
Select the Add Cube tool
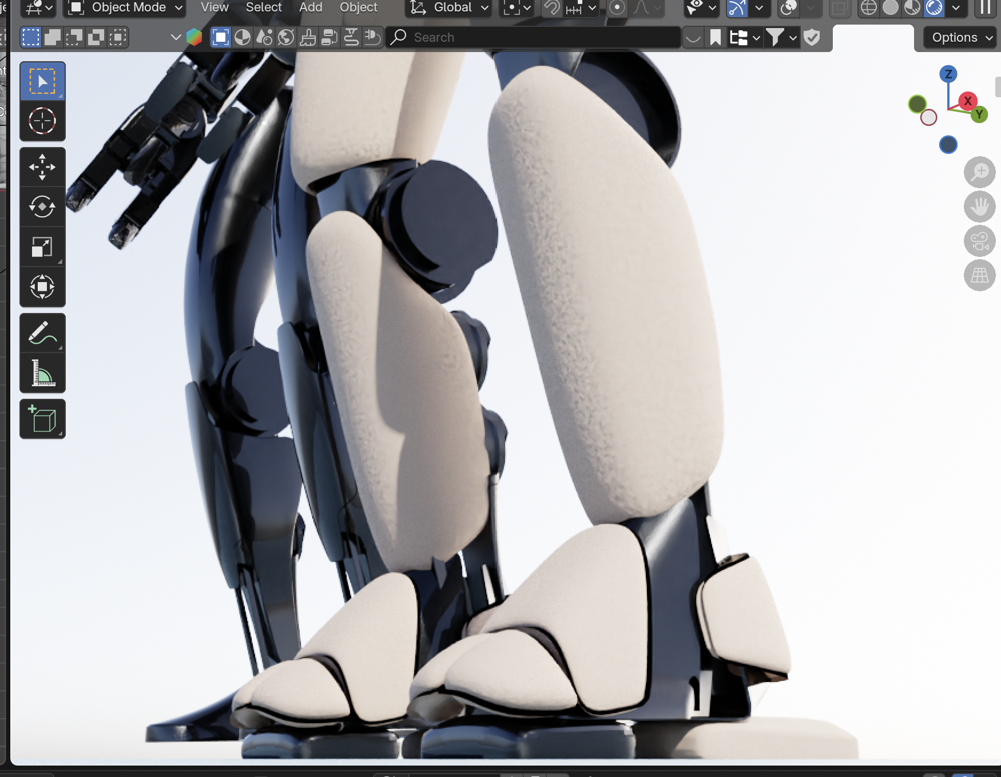[x=42, y=419]
